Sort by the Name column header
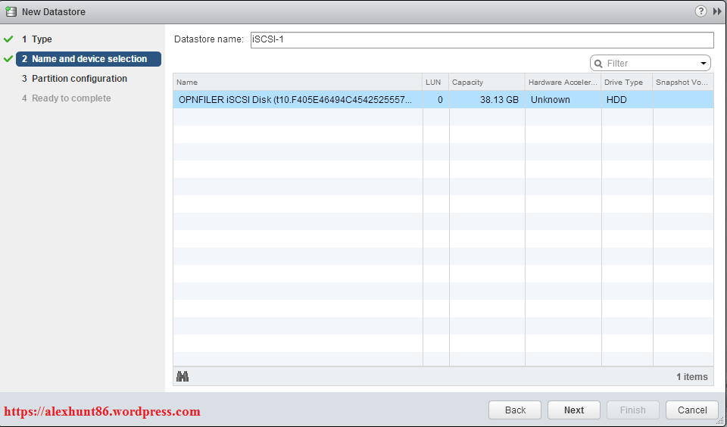 (298, 82)
